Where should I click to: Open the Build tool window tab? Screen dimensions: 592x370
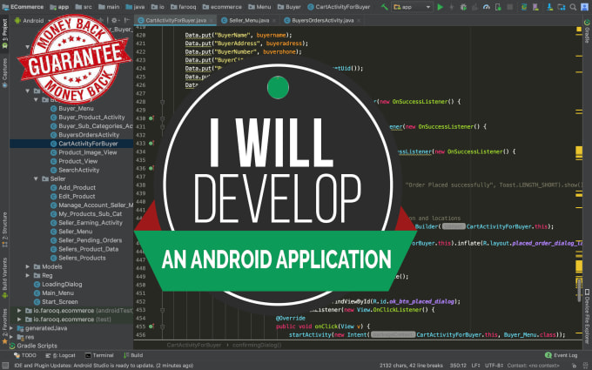coord(133,355)
